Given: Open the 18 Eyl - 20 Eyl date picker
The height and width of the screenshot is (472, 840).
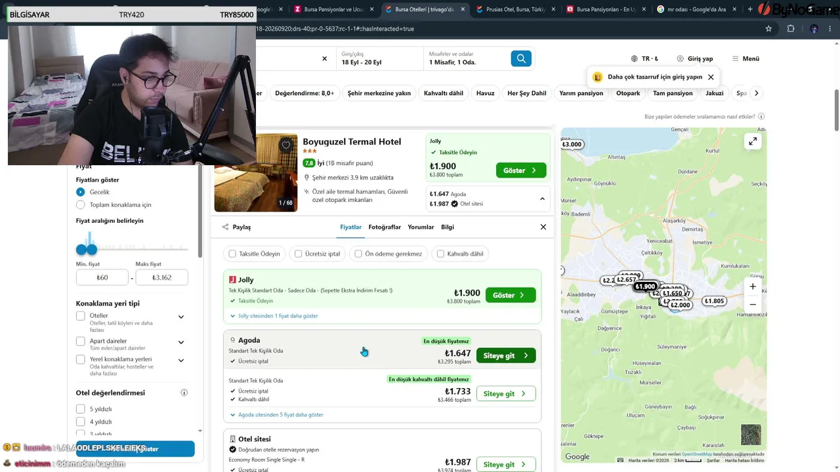Looking at the screenshot, I should tap(380, 58).
